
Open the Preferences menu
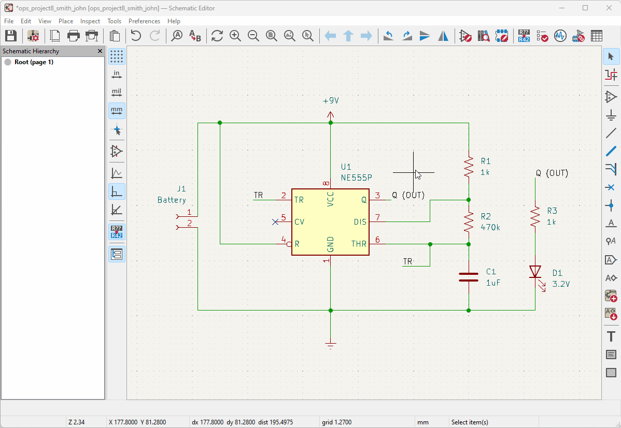tap(144, 21)
